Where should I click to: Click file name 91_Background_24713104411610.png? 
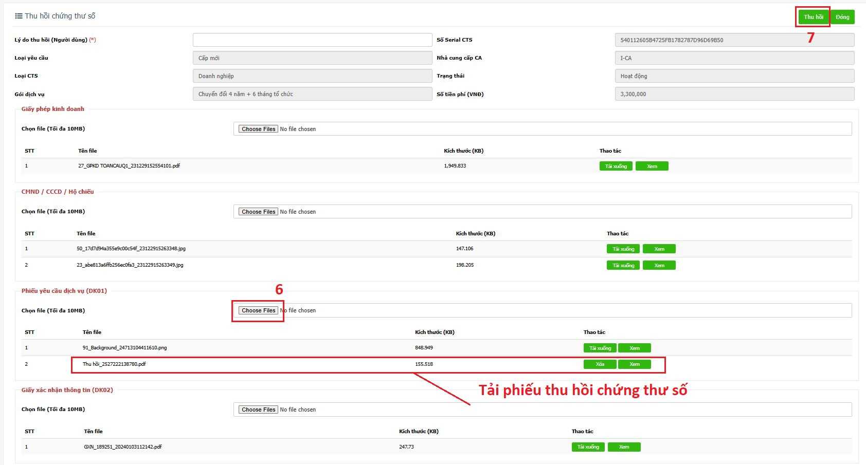(x=124, y=348)
